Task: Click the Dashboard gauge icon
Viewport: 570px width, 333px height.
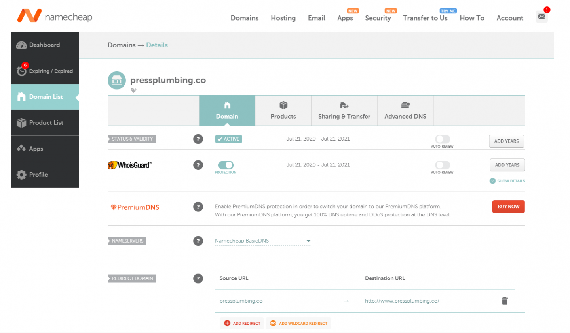Action: [21, 45]
